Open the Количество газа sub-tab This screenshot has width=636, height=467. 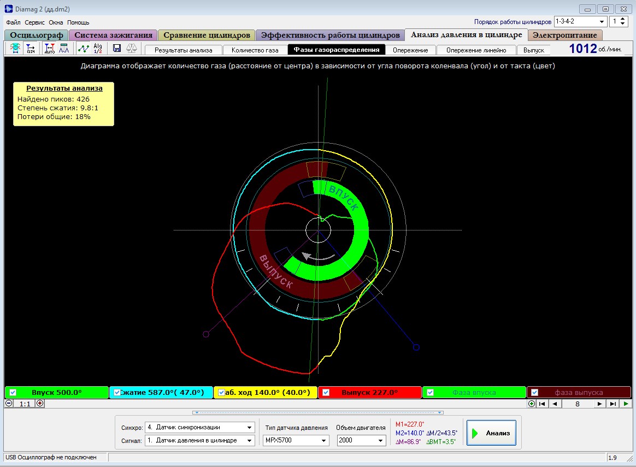coord(255,50)
